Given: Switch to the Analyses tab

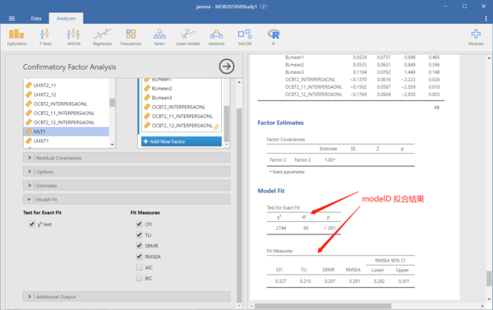Looking at the screenshot, I should [66, 18].
